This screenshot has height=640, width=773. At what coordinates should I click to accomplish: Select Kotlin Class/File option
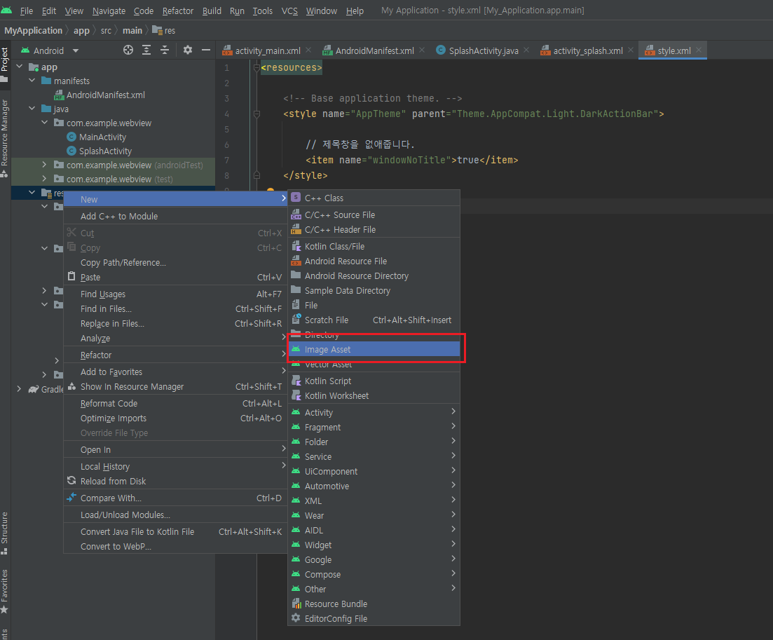(374, 247)
